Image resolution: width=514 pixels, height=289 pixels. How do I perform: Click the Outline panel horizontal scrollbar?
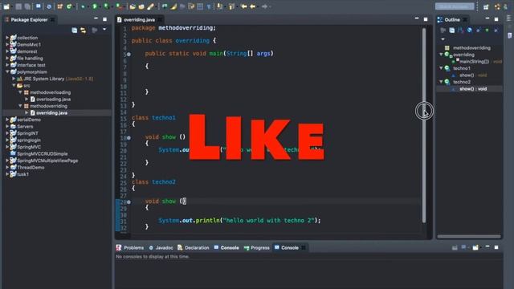469,236
